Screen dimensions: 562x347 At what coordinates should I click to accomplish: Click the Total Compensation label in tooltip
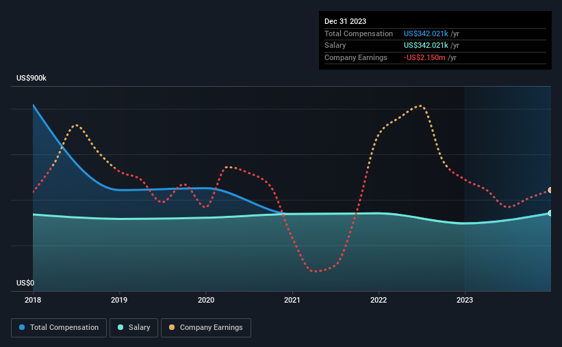(x=359, y=33)
